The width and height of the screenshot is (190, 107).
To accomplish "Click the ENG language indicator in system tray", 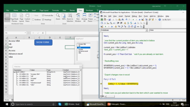I will pyautogui.click(x=167, y=104).
